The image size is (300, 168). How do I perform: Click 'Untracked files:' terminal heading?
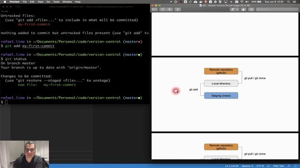(x=18, y=15)
